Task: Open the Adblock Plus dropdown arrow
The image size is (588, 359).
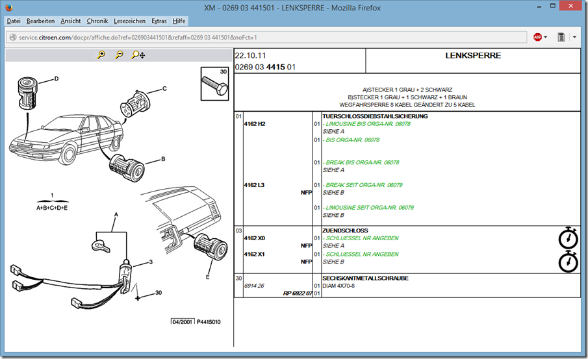Action: [x=545, y=37]
